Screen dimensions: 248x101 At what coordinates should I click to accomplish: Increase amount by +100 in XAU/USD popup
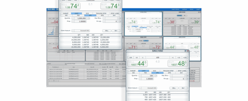tap(185, 58)
